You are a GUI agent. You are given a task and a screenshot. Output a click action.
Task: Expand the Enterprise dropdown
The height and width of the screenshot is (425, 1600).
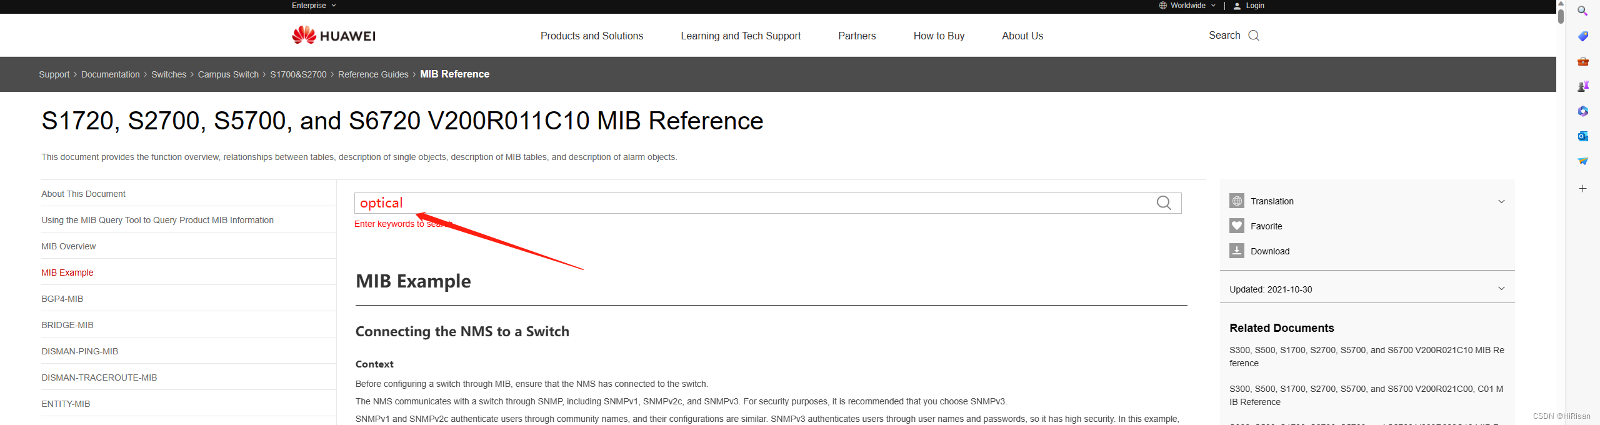[x=314, y=6]
